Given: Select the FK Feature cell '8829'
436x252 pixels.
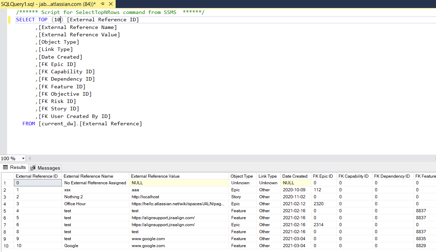Looking at the screenshot, I should (x=424, y=246).
